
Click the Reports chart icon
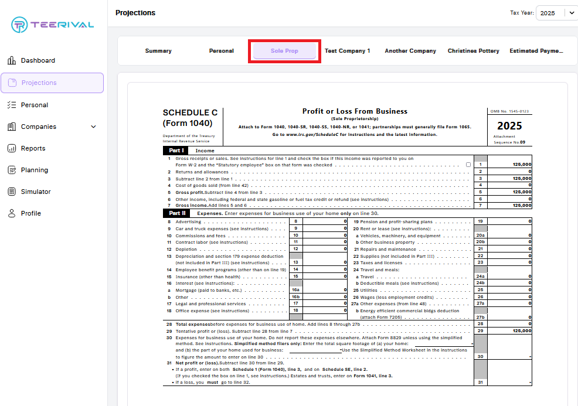(x=12, y=148)
